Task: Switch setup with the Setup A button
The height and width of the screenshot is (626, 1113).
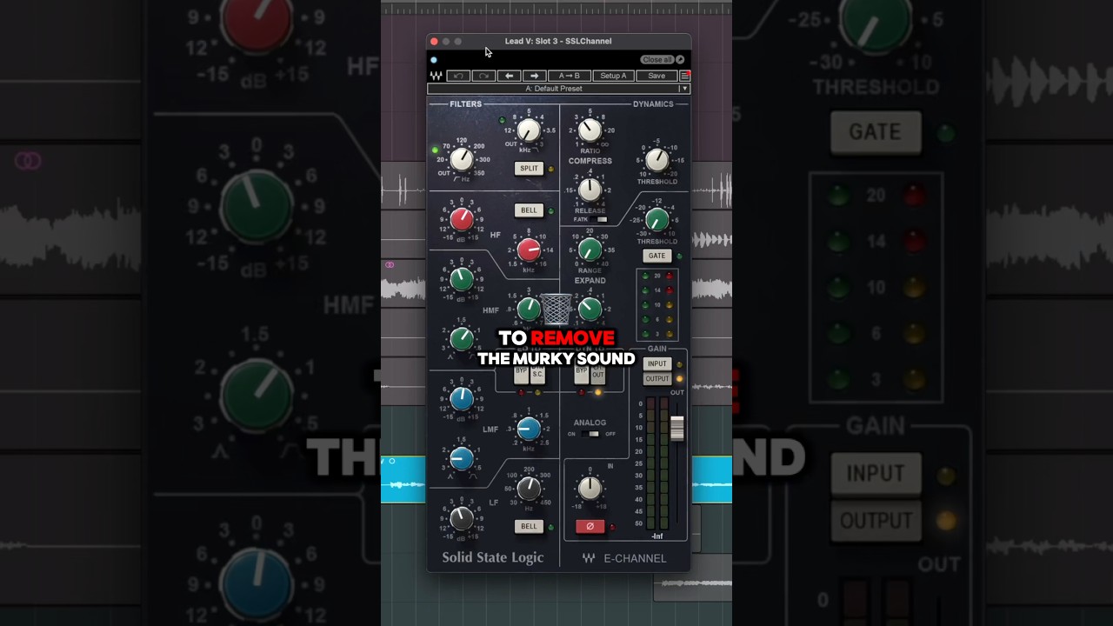Action: coord(613,76)
